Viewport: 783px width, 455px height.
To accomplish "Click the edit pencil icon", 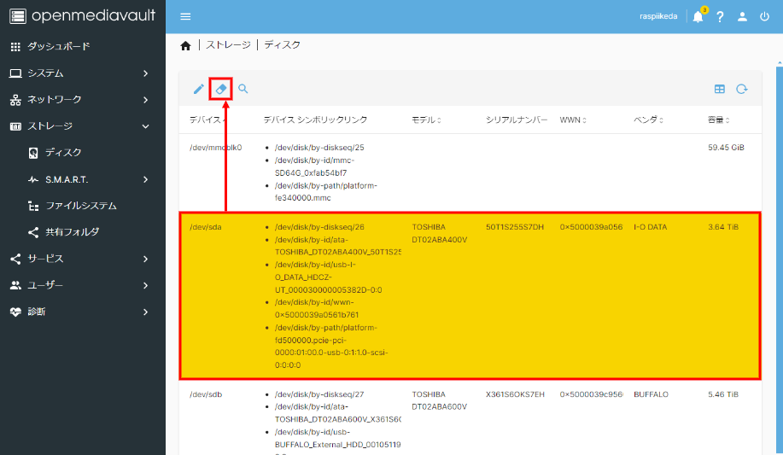I will pyautogui.click(x=198, y=89).
